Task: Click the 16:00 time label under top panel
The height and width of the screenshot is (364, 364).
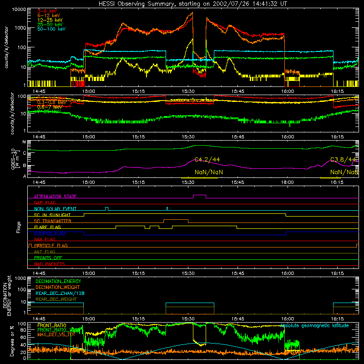Action: (x=288, y=91)
